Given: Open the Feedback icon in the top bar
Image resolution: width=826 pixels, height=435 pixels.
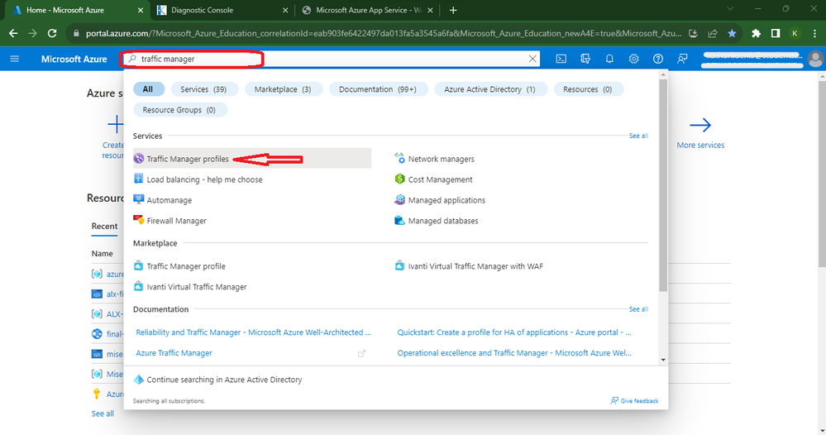Looking at the screenshot, I should coord(682,59).
